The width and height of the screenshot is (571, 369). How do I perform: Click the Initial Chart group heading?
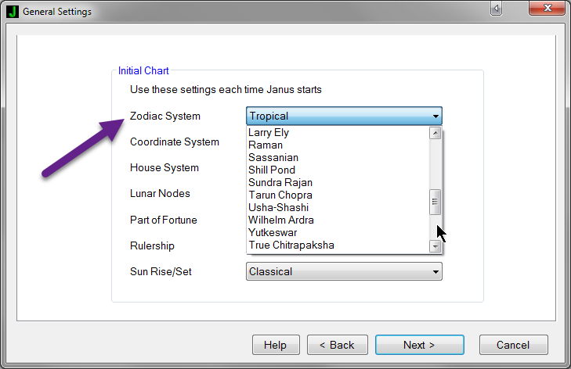point(143,70)
